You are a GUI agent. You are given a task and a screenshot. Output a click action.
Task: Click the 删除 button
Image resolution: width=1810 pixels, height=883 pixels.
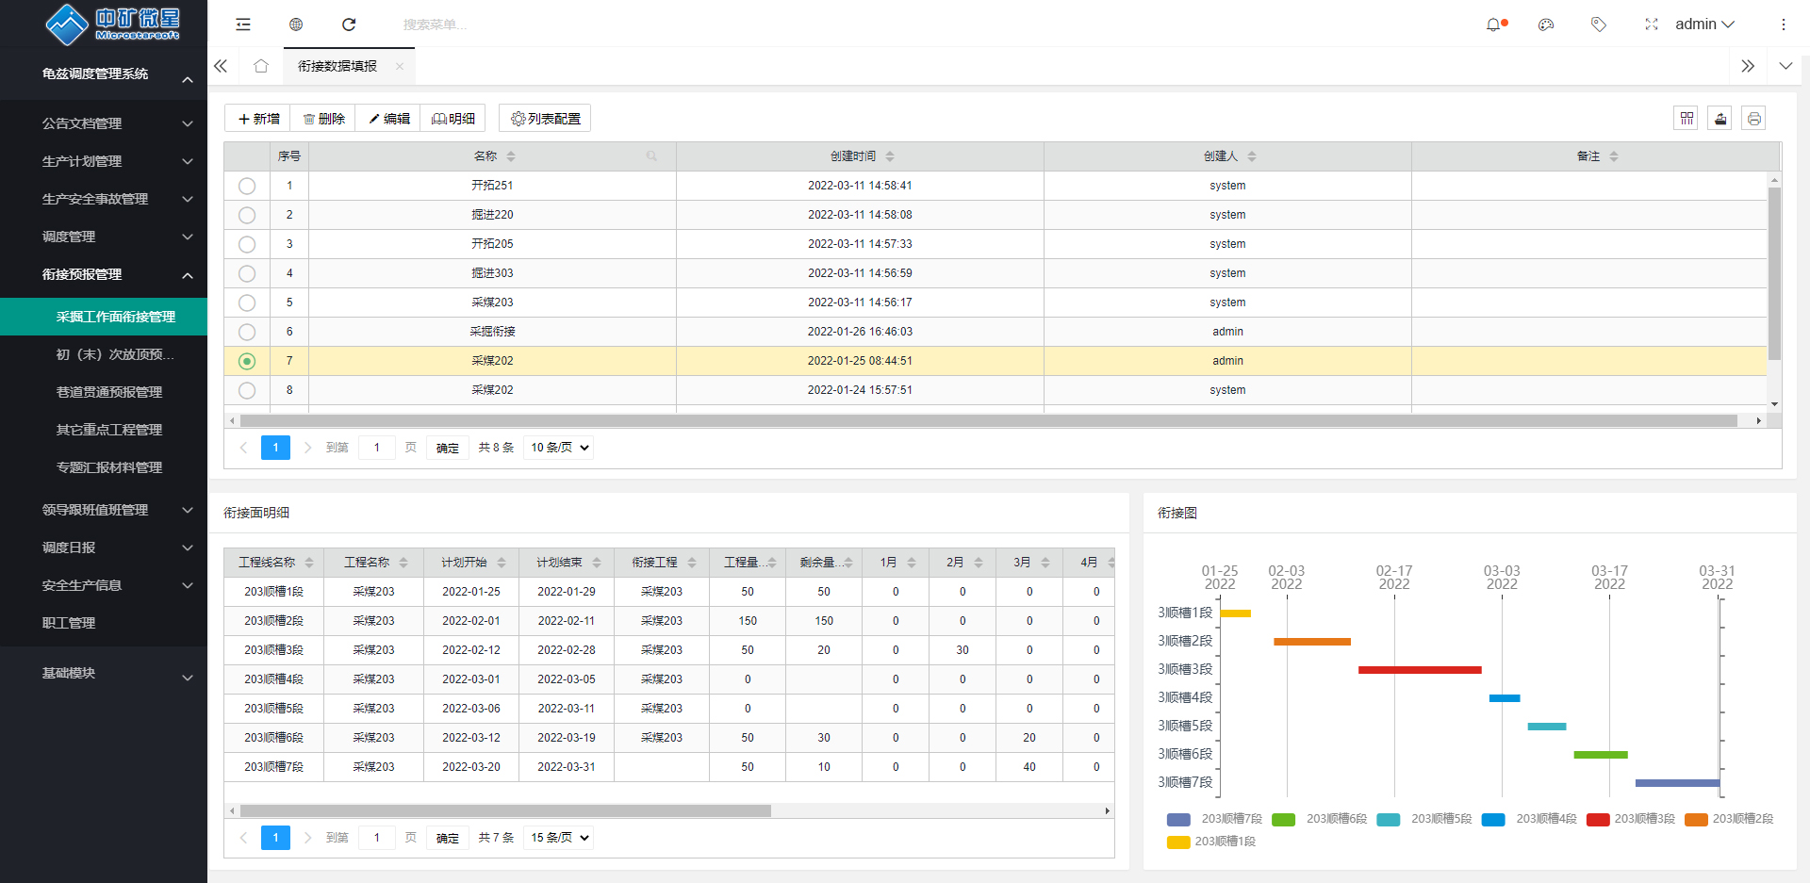(x=323, y=119)
